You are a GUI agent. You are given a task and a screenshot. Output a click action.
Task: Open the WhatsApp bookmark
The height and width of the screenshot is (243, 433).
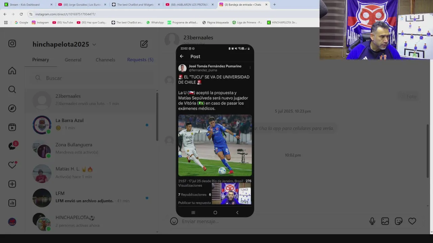pos(155,23)
